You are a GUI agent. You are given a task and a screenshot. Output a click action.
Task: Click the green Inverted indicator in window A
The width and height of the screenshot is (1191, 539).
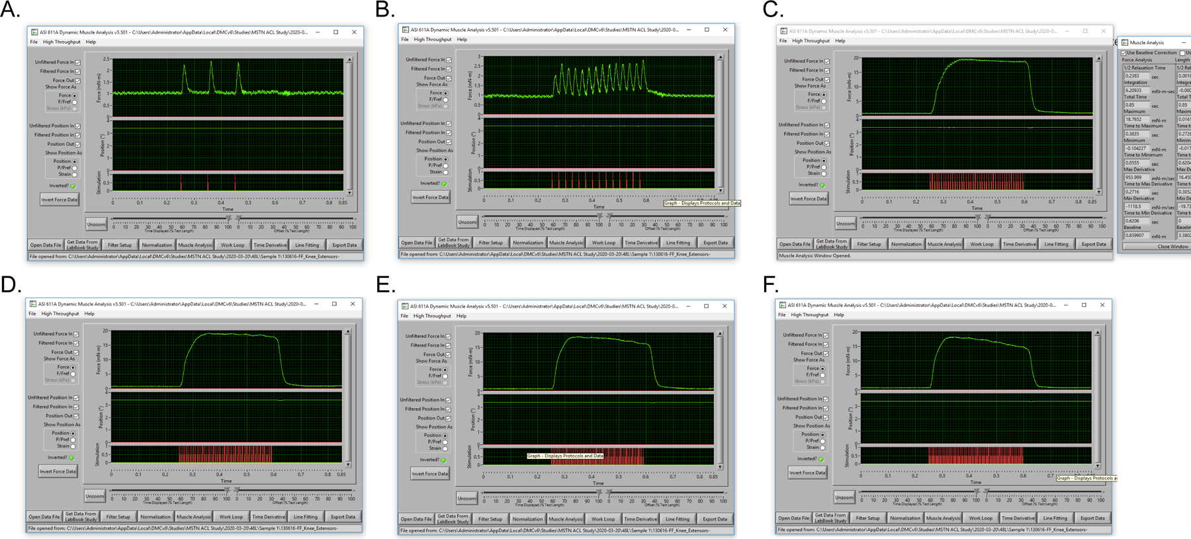click(x=73, y=186)
